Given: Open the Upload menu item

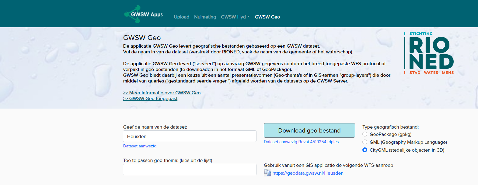Looking at the screenshot, I should 182,17.
